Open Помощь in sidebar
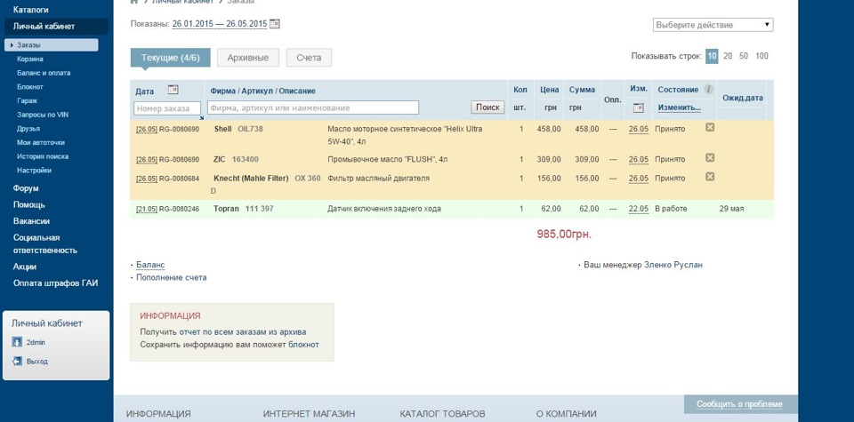 click(x=28, y=205)
